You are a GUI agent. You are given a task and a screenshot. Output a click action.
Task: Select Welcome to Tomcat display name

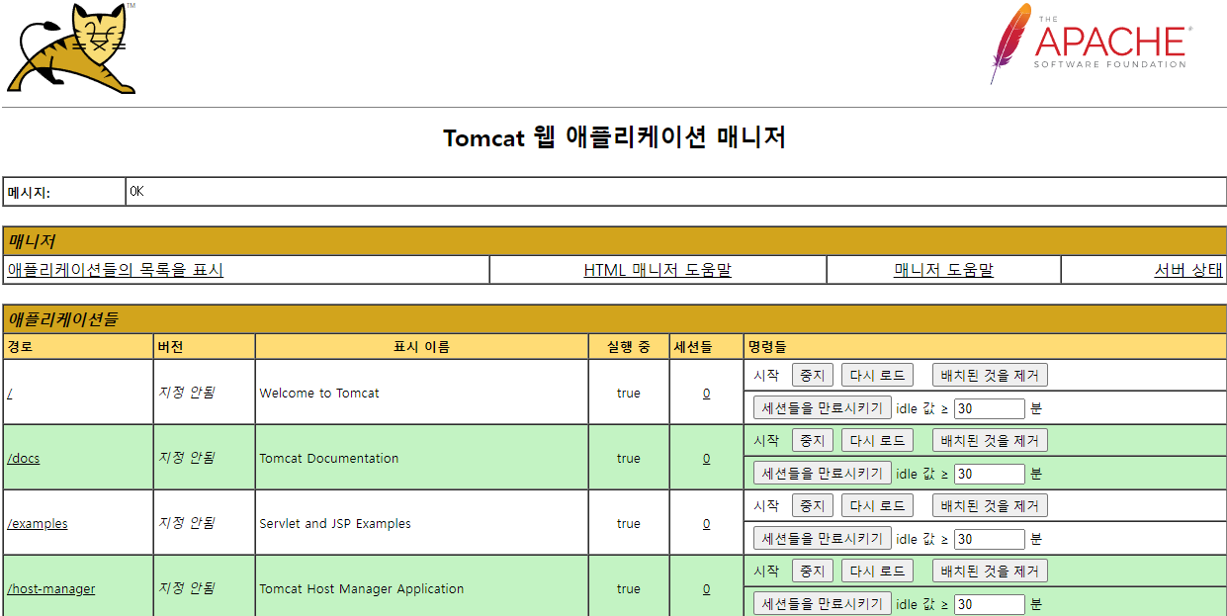pyautogui.click(x=319, y=393)
